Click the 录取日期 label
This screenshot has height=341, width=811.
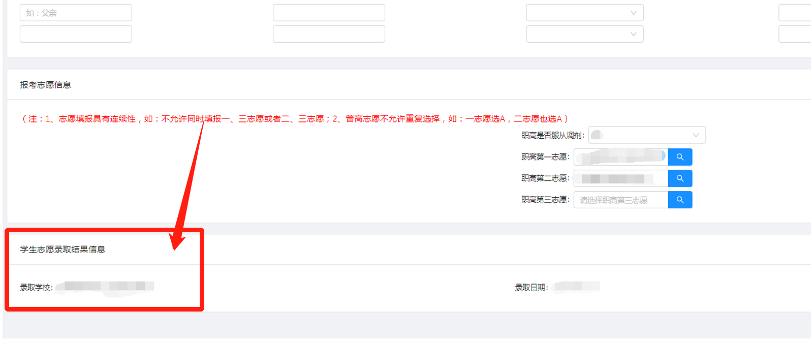pyautogui.click(x=532, y=288)
